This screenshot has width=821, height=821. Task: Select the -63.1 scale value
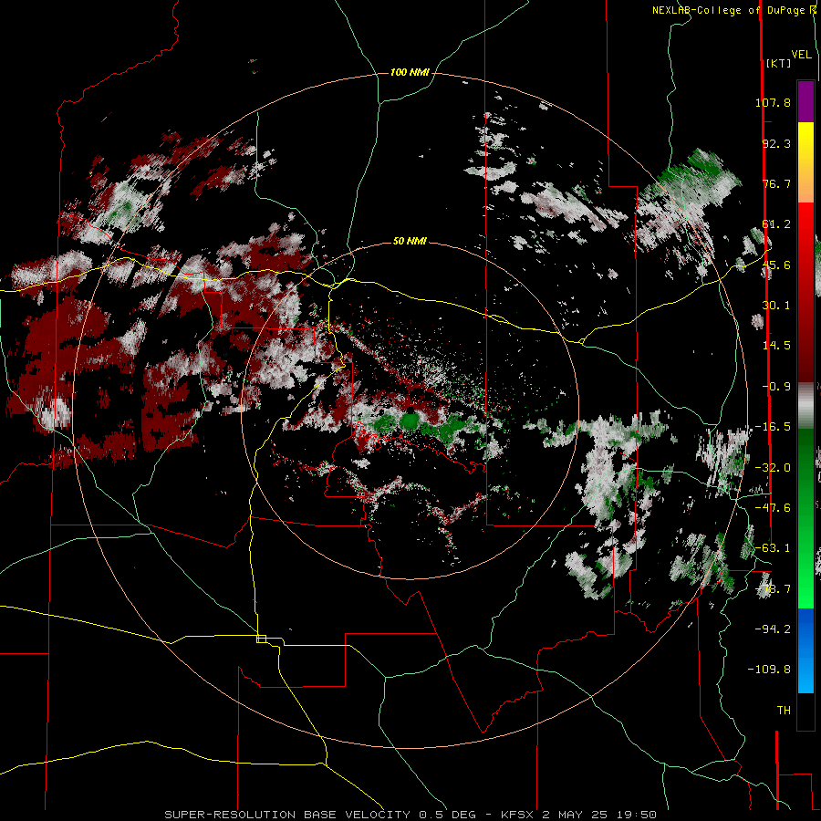[x=773, y=548]
